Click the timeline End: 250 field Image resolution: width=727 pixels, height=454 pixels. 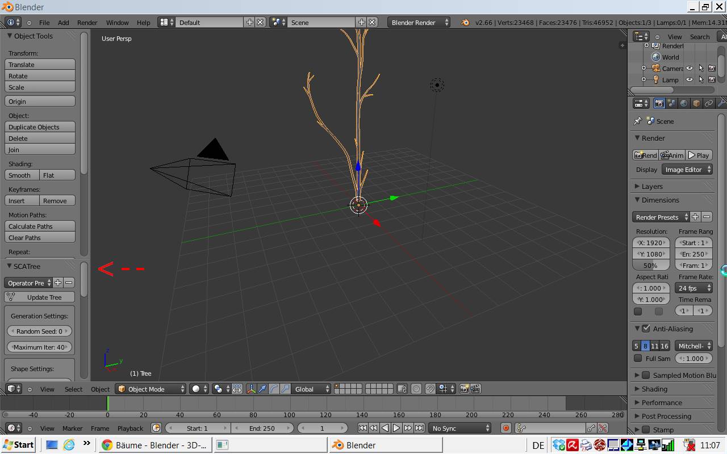262,428
